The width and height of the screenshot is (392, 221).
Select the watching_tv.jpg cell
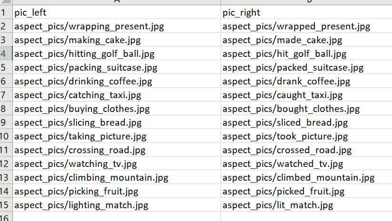pos(75,164)
